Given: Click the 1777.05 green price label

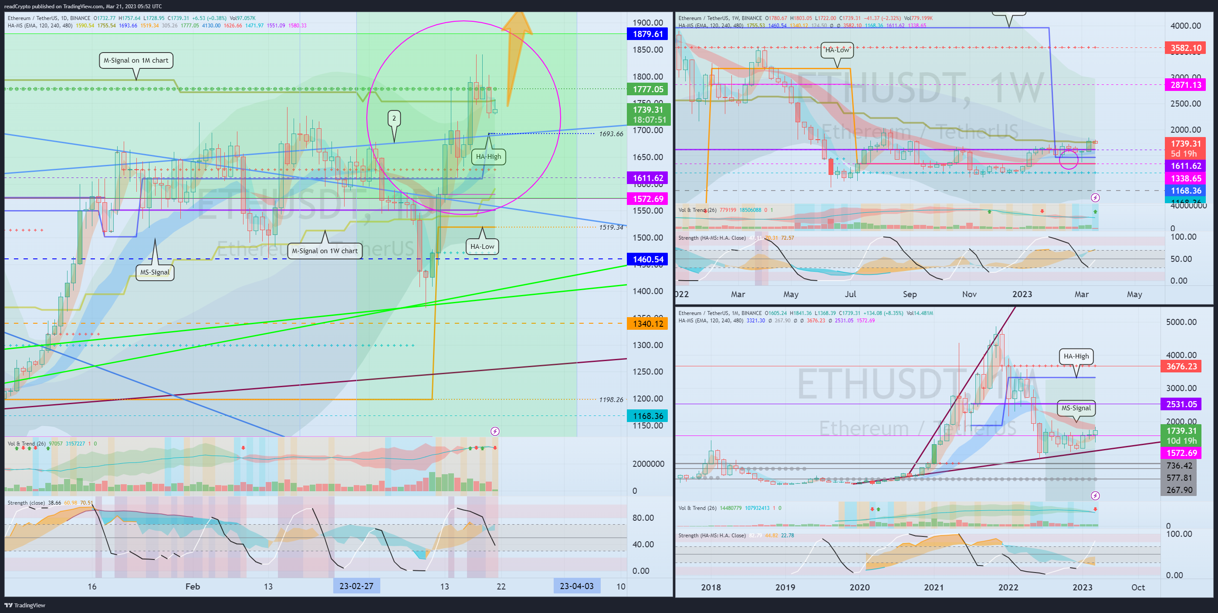Looking at the screenshot, I should pos(647,89).
